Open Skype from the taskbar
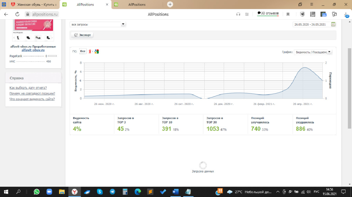 point(100,192)
